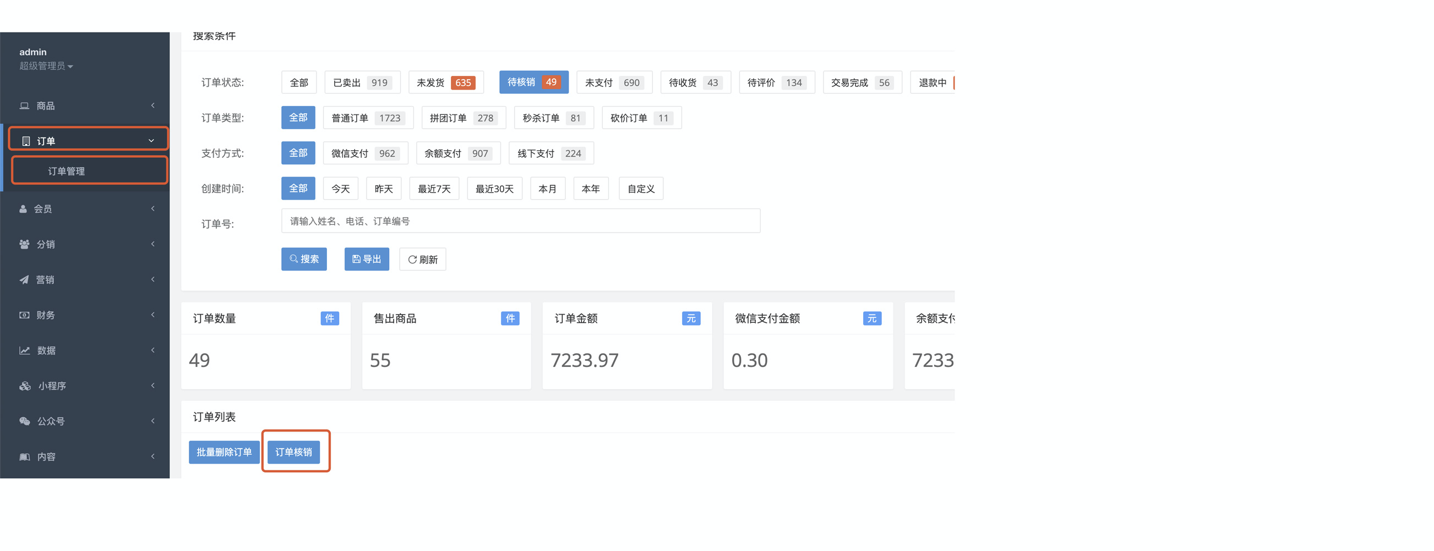Filter by 微信支付 962
This screenshot has height=551, width=1434.
(366, 153)
